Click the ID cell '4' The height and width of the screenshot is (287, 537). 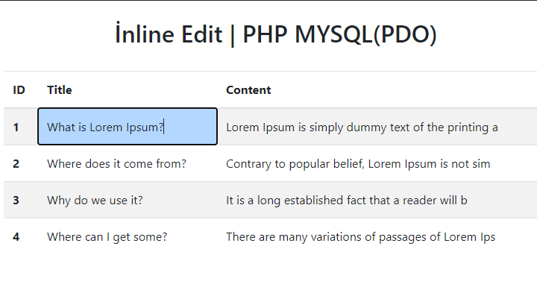(x=16, y=236)
